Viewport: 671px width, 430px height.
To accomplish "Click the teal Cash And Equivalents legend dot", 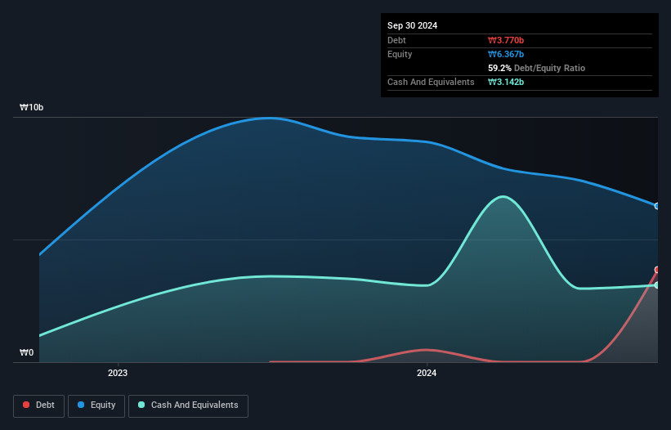I will 141,405.
